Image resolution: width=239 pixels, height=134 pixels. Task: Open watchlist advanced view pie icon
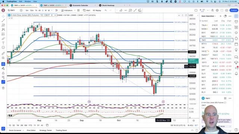click(225, 16)
